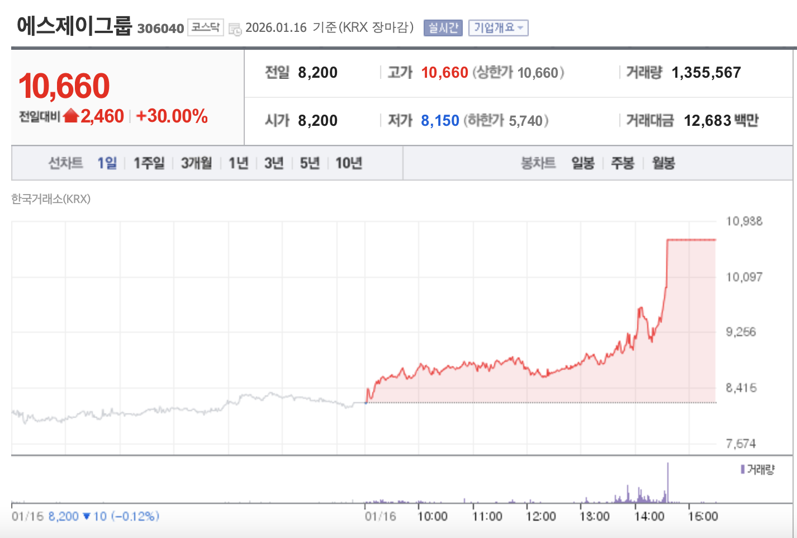The height and width of the screenshot is (538, 797).
Task: Click the 10,097 y-axis label
Action: 744,277
